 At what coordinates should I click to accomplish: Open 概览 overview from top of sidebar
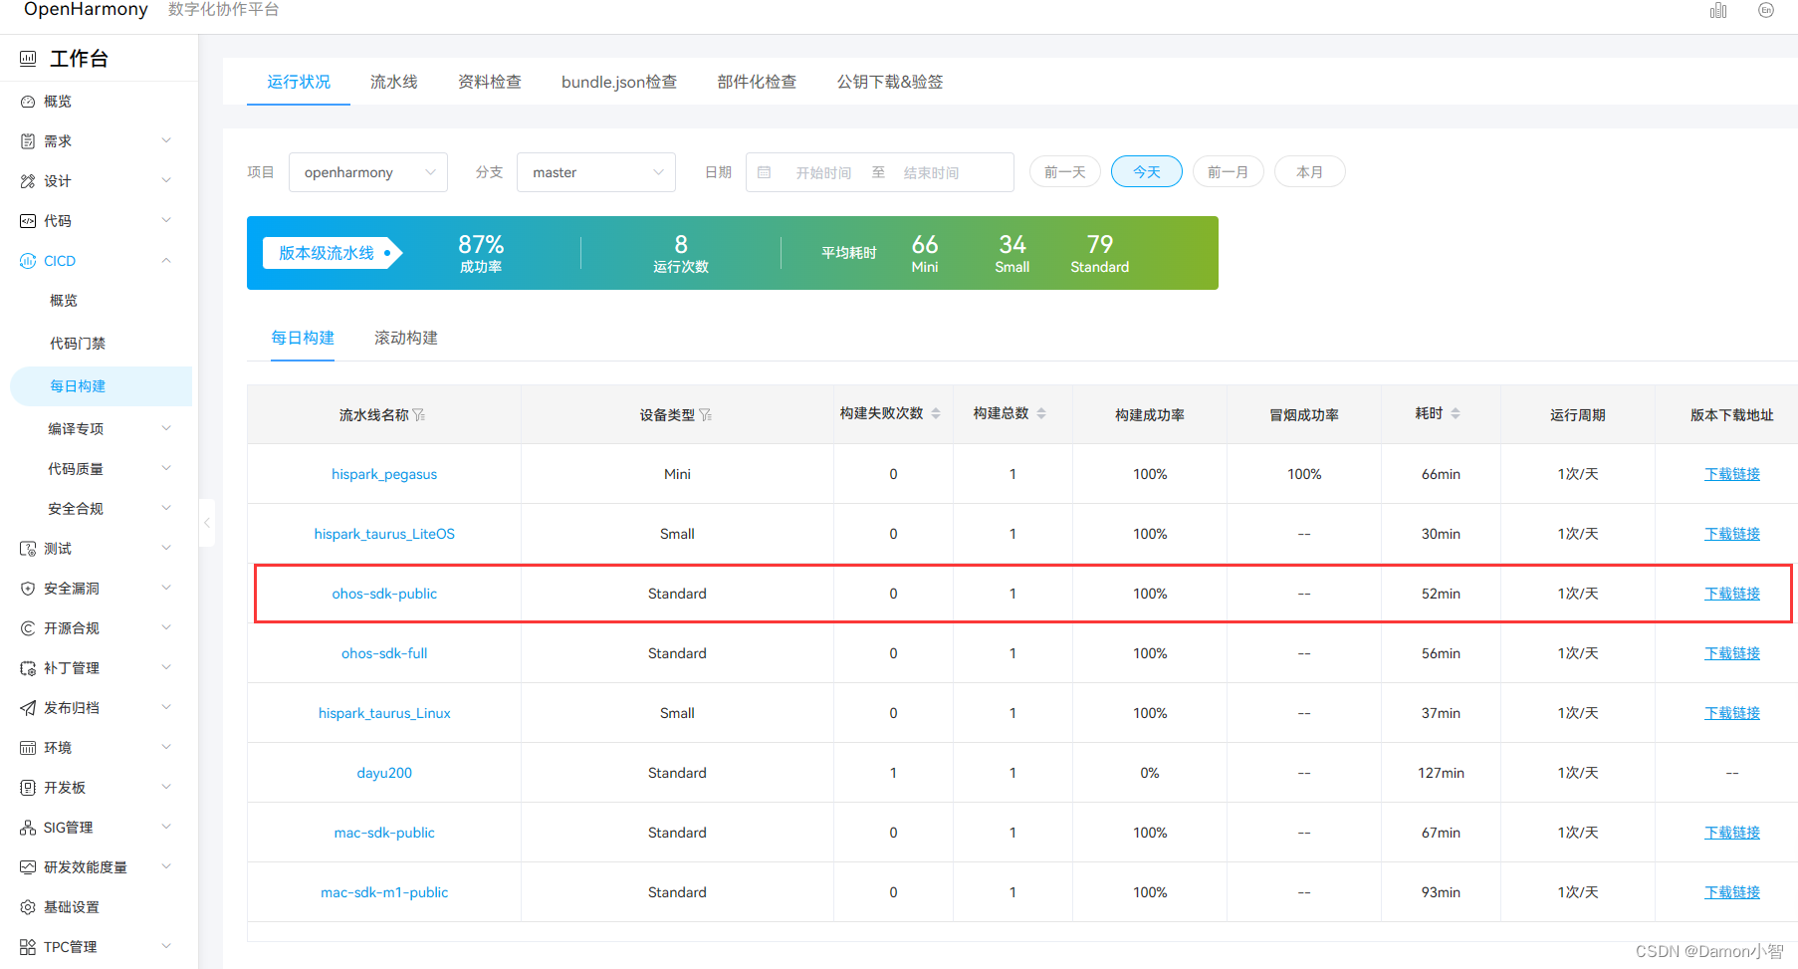tap(58, 102)
